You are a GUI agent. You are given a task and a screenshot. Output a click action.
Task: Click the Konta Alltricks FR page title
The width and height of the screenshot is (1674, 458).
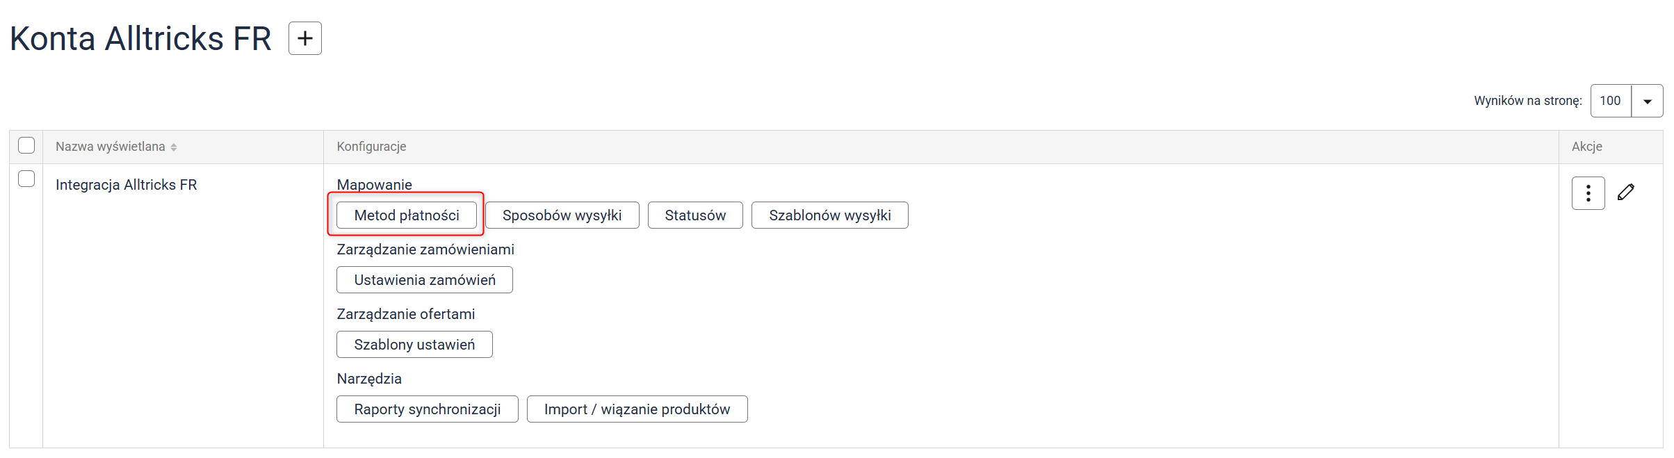tap(140, 38)
